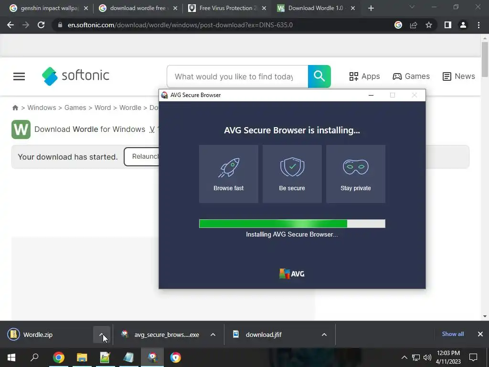Viewport: 489px width, 367px height.
Task: Expand options arrow for Wordle.zip
Action: click(x=102, y=335)
